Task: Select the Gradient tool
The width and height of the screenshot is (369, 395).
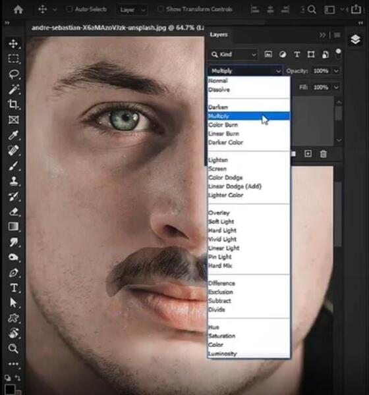Action: tap(13, 226)
